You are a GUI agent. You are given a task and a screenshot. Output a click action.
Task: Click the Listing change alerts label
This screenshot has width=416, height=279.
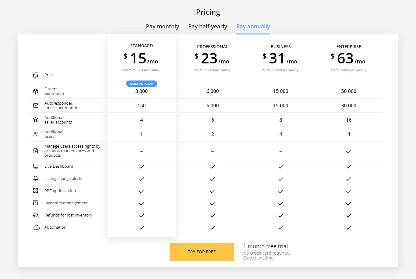click(x=63, y=179)
